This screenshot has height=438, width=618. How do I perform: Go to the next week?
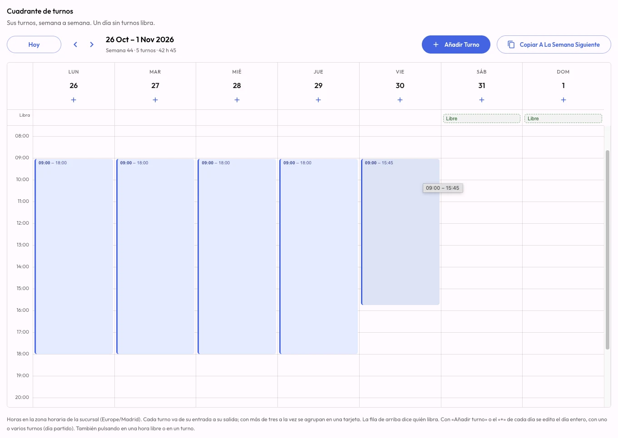(x=92, y=44)
